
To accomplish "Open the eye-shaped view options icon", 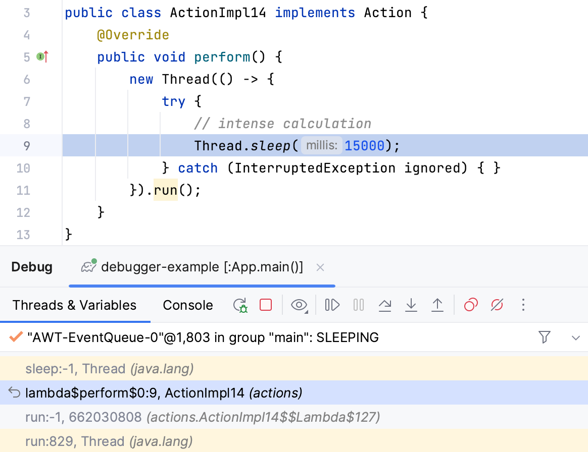I will click(299, 305).
